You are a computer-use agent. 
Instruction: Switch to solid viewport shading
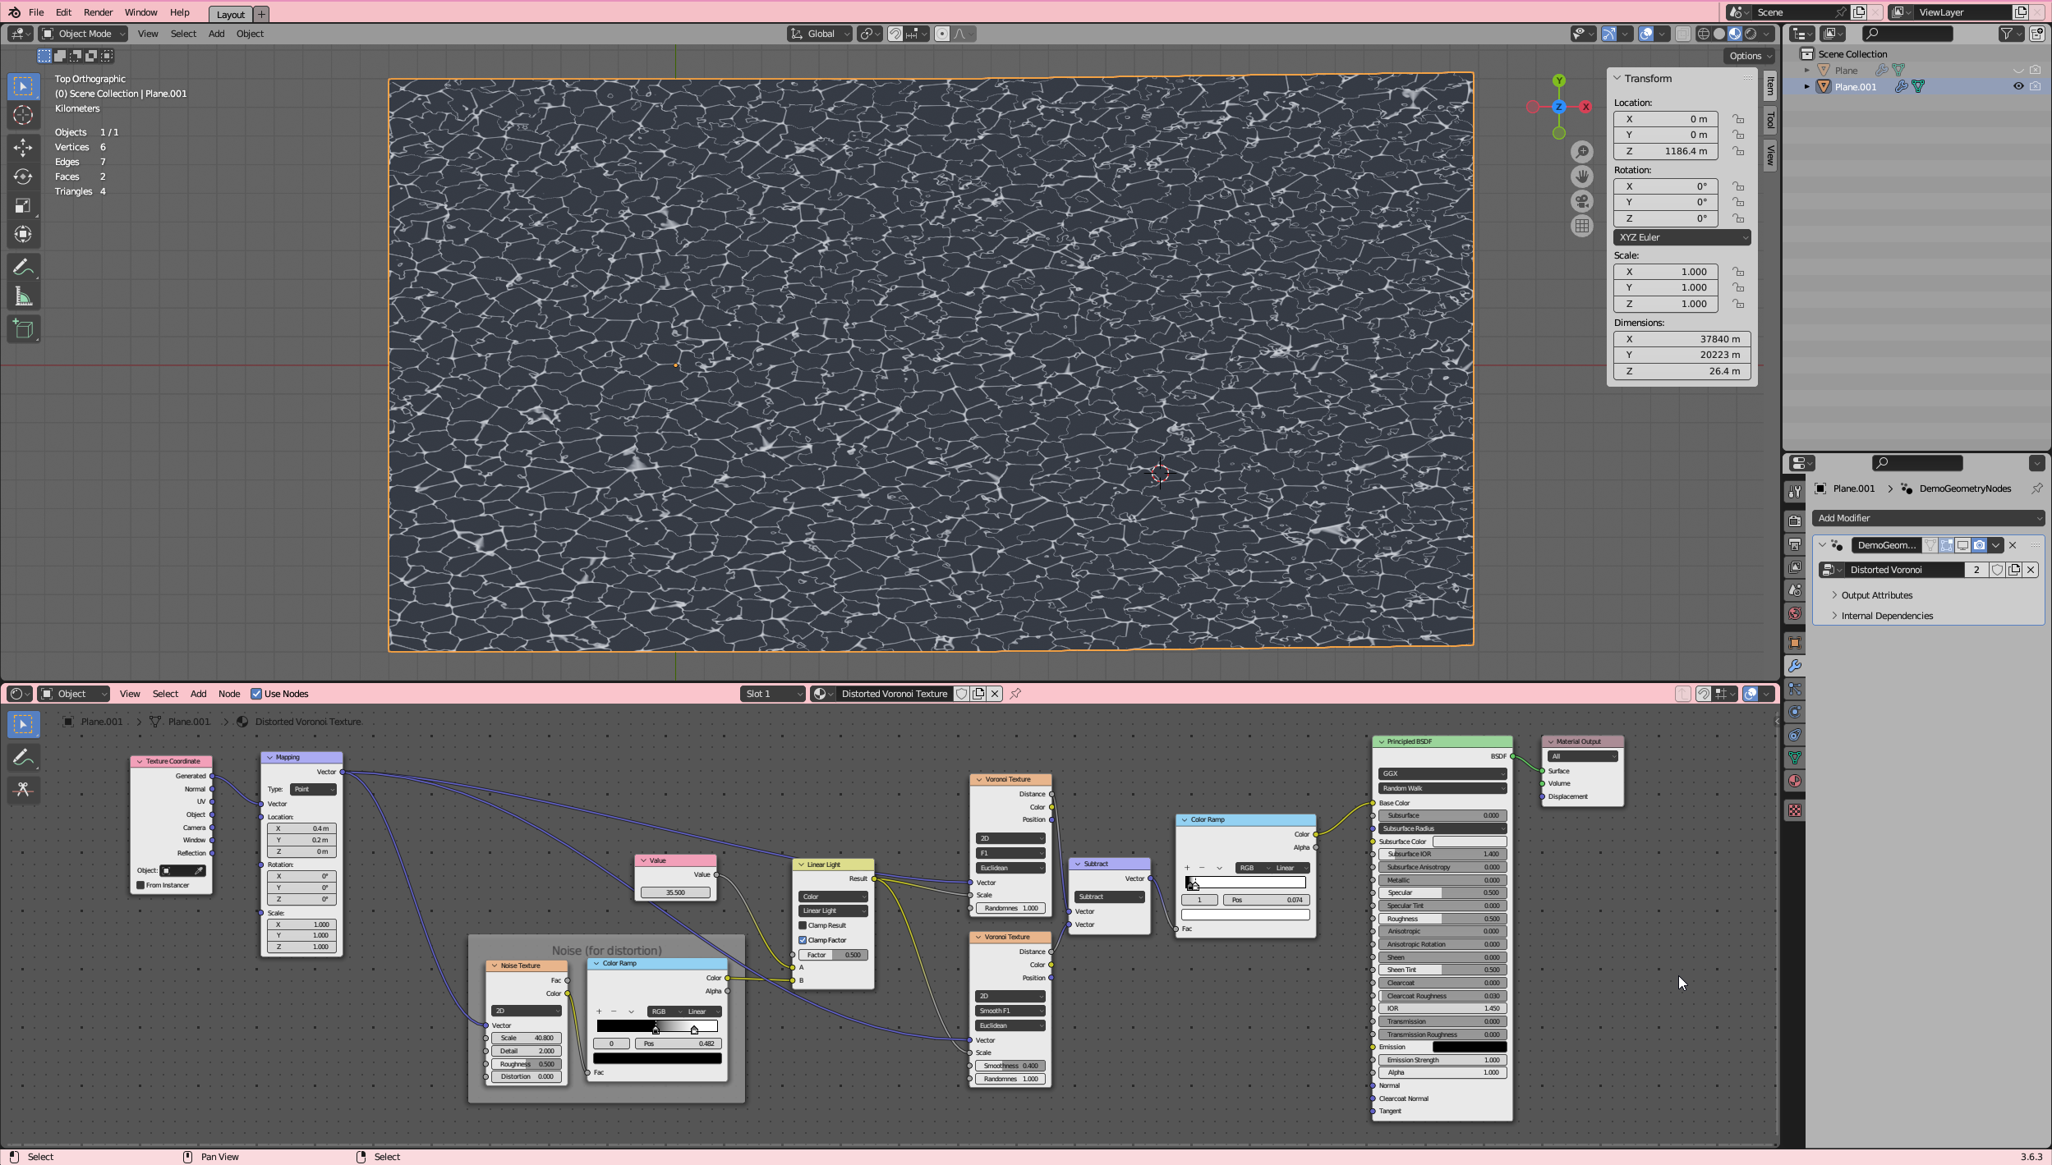1718,34
